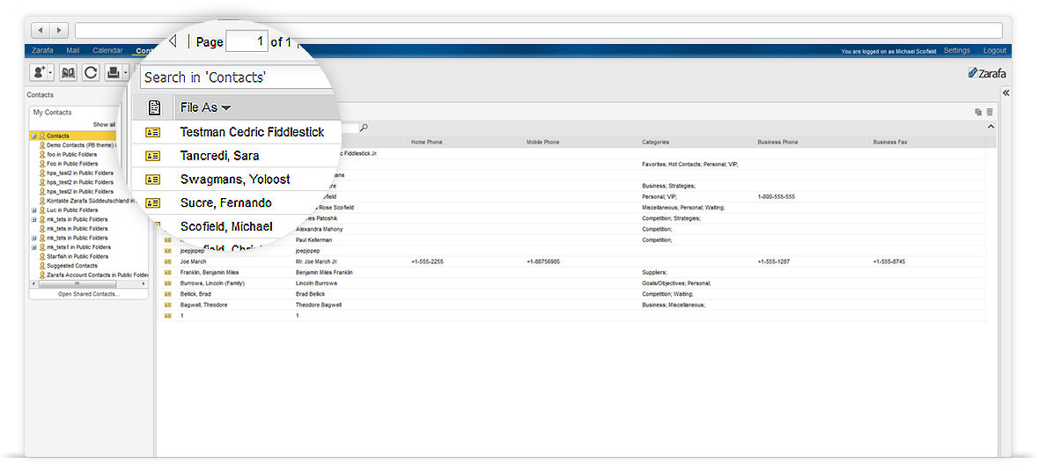Click Luc in Public Folders folder name
The width and height of the screenshot is (1039, 471).
tap(72, 210)
